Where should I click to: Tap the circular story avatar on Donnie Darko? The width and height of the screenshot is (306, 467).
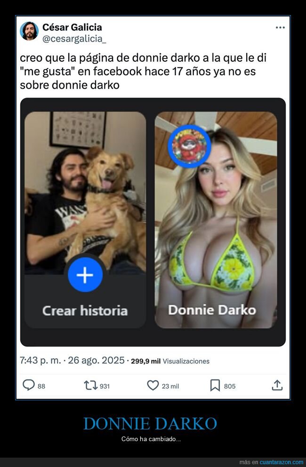pos(188,146)
